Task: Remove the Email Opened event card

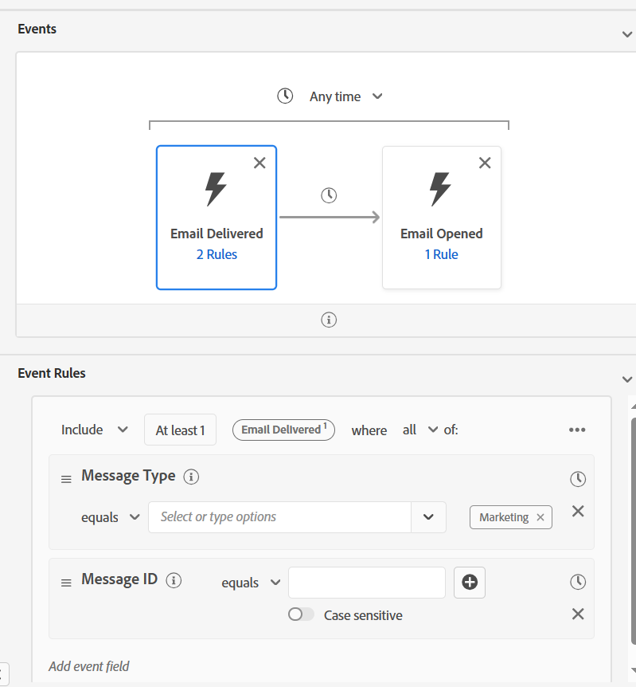Action: pos(485,163)
